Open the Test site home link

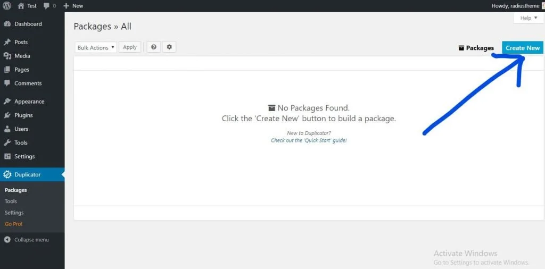coord(27,6)
